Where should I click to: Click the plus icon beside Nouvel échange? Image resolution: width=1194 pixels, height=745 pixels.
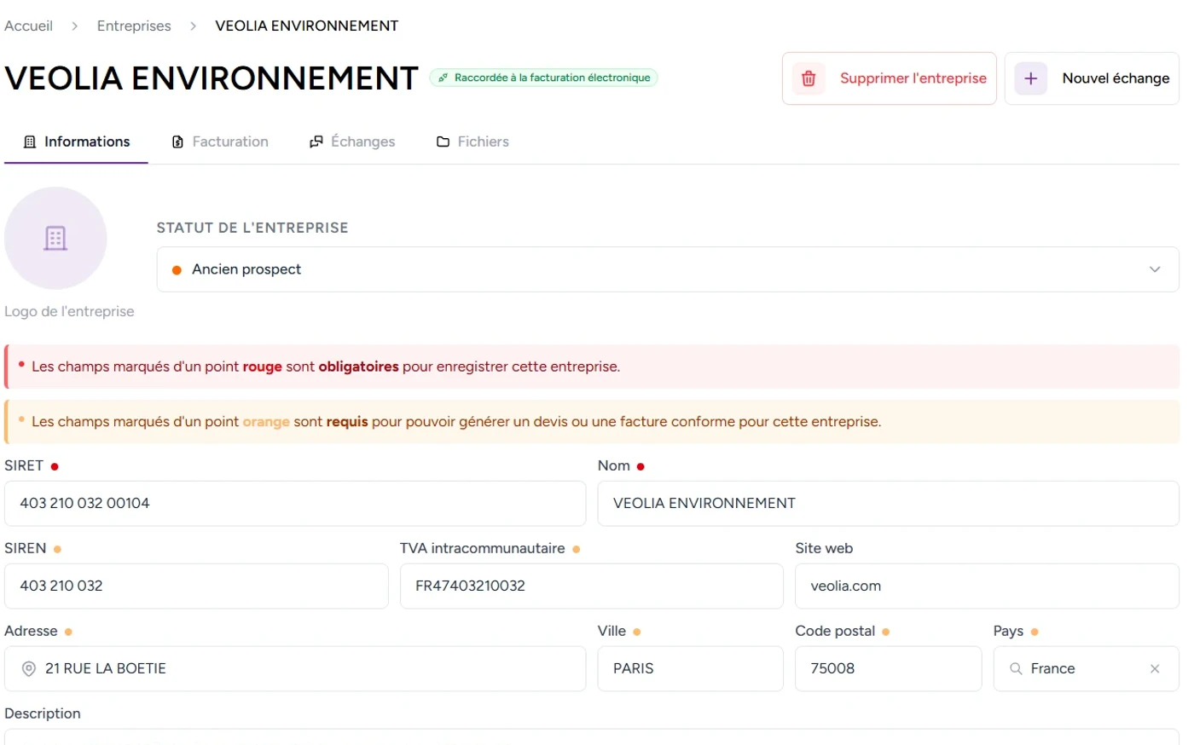click(x=1030, y=78)
